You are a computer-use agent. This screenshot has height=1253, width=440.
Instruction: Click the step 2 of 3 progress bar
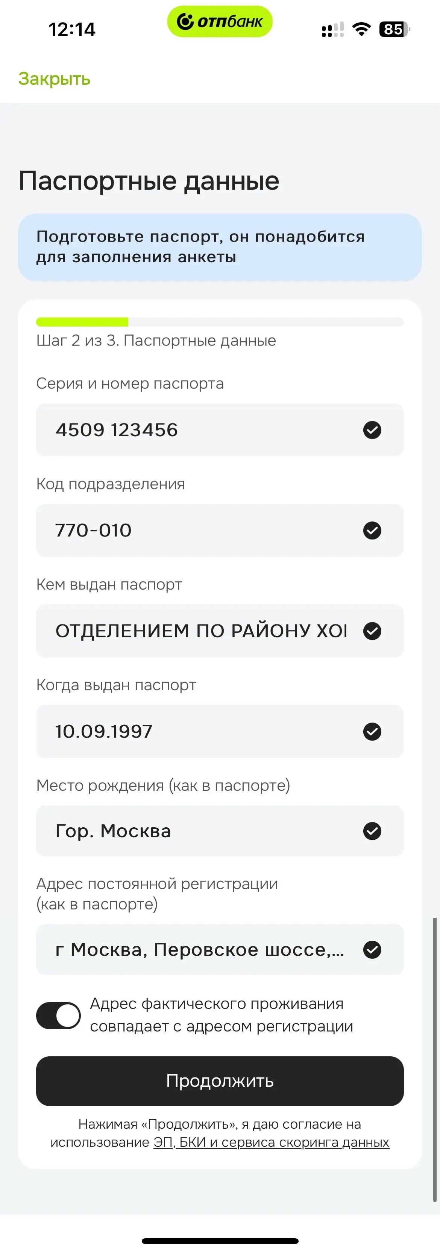(220, 322)
